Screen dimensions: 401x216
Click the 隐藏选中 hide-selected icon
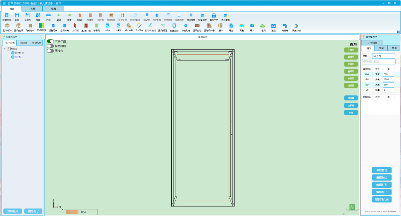point(30,25)
